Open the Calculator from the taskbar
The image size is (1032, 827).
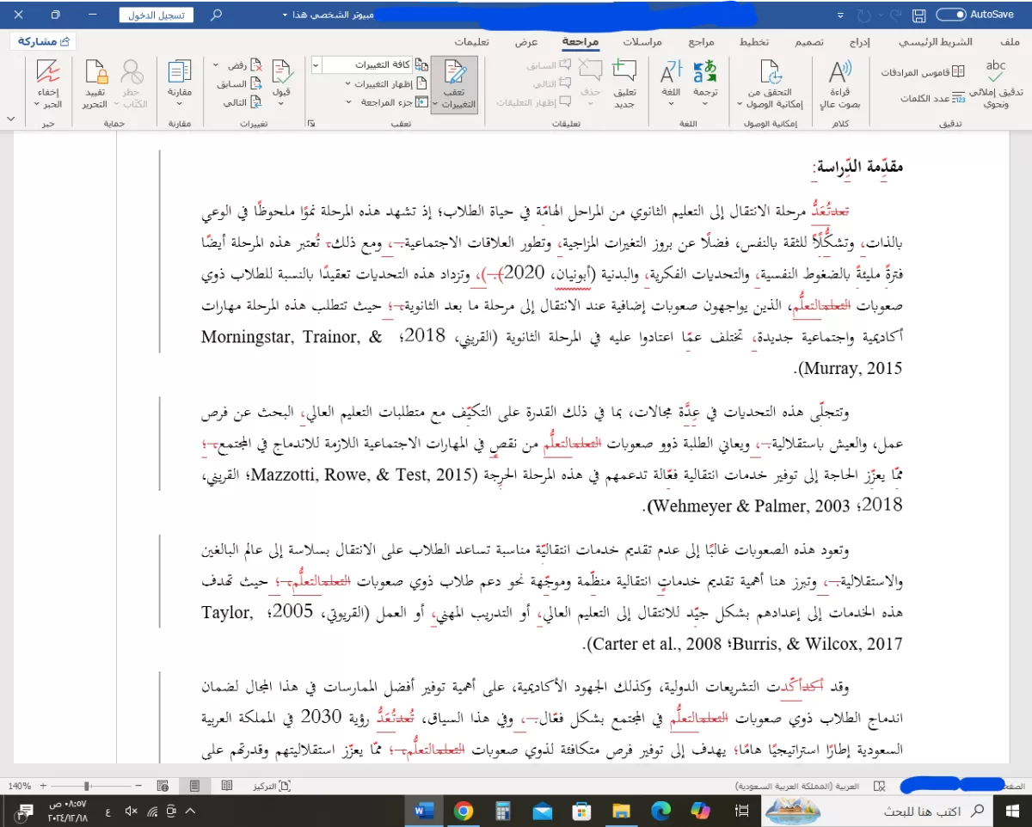point(503,811)
